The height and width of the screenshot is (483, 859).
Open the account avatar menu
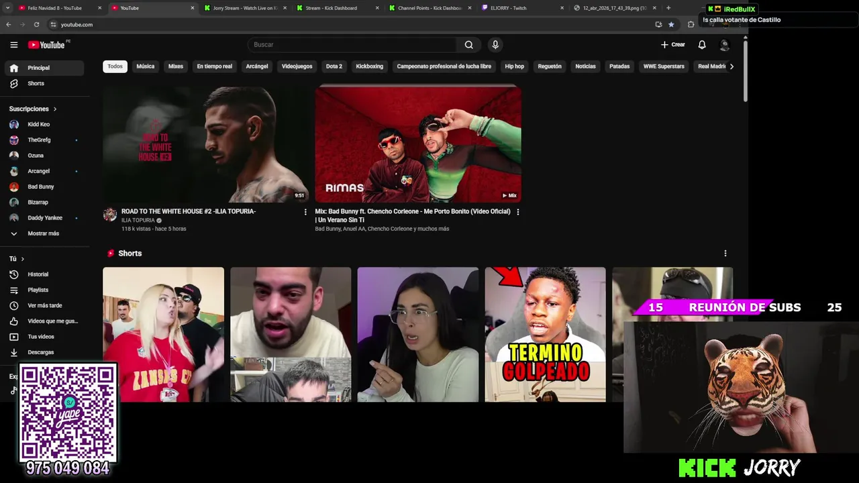pos(724,45)
